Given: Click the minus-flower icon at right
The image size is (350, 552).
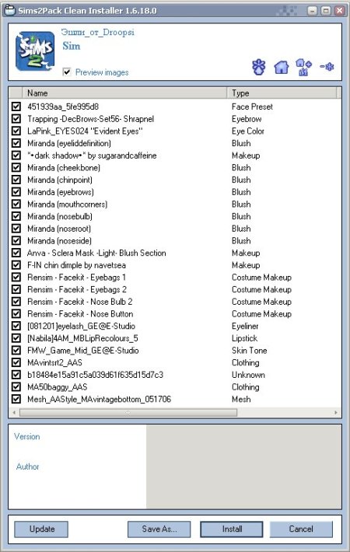Looking at the screenshot, I should point(327,67).
